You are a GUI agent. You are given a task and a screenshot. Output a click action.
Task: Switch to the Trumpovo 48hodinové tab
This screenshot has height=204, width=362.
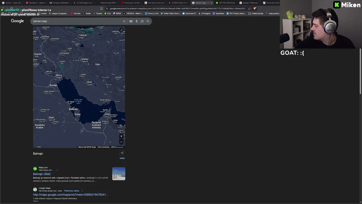(x=59, y=3)
